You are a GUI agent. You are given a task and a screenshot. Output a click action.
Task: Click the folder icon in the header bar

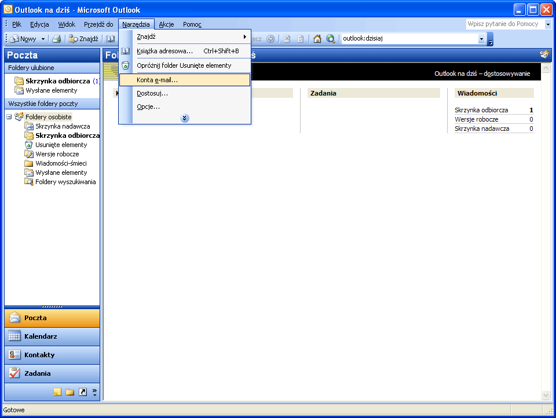tap(544, 54)
